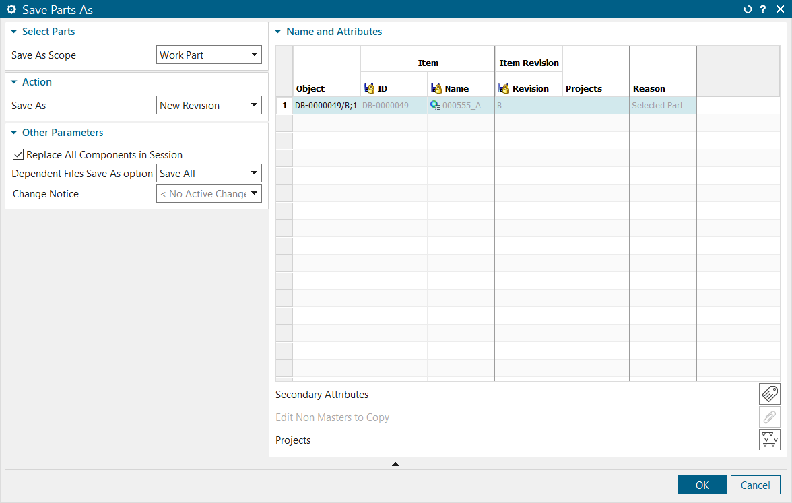Click the lock icon beside Revision column
This screenshot has width=792, height=503.
[x=504, y=88]
